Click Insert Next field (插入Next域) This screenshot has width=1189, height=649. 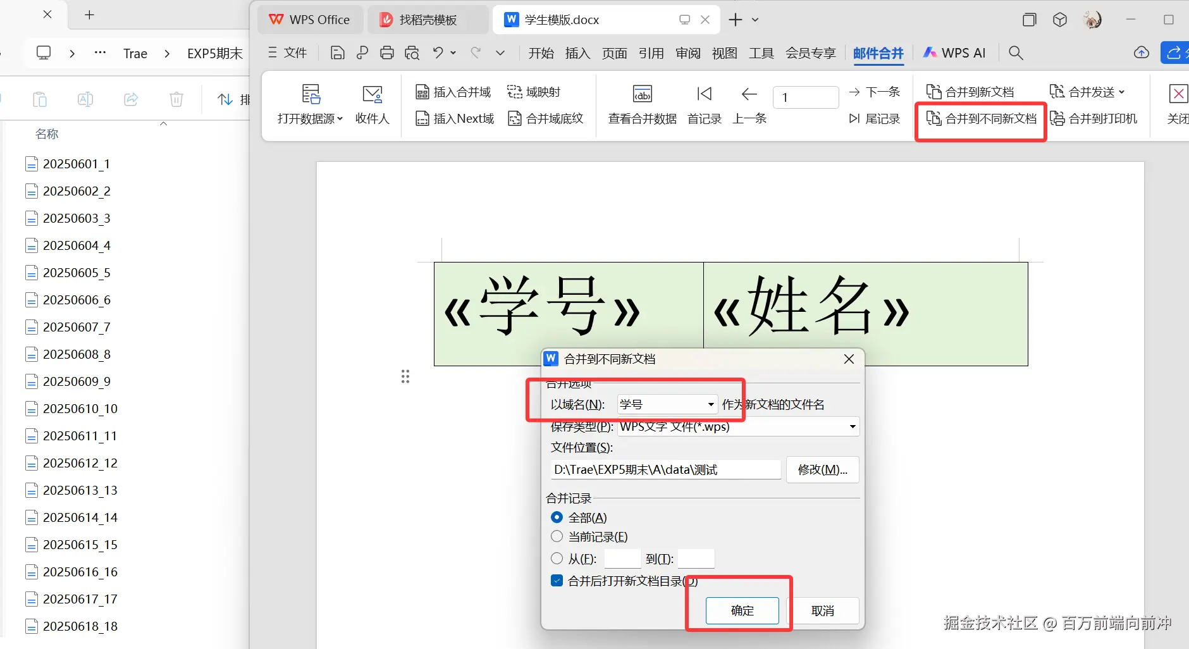[455, 119]
